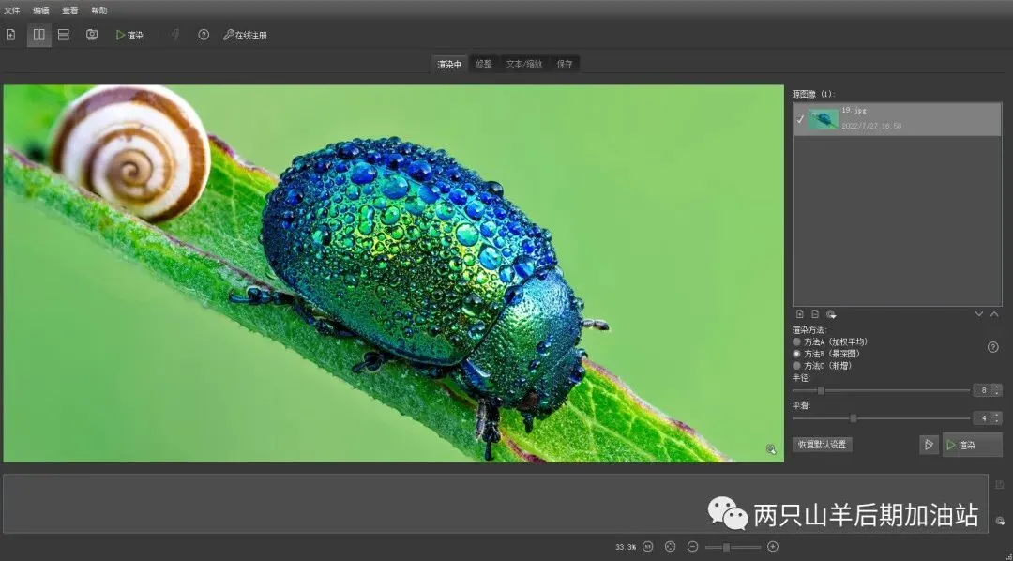
Task: Click the 19.jpg file name text
Action: tap(854, 111)
